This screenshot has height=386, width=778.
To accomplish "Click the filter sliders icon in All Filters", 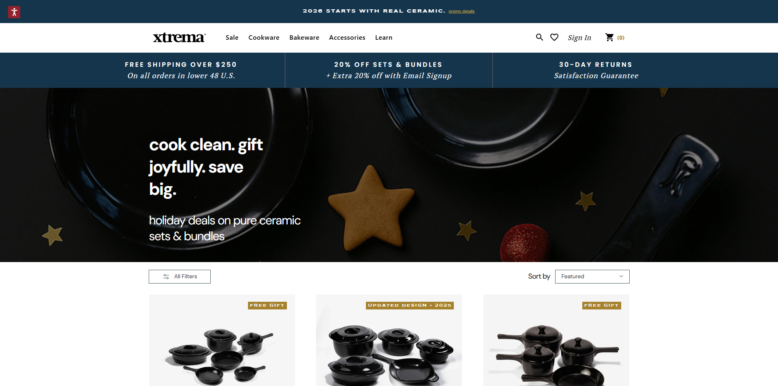I will [x=166, y=277].
